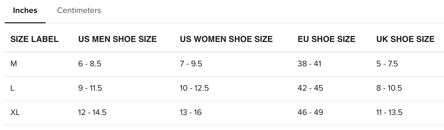This screenshot has height=130, width=444.
Task: Click the 12 - 14.5 men's size cell
Action: (92, 112)
